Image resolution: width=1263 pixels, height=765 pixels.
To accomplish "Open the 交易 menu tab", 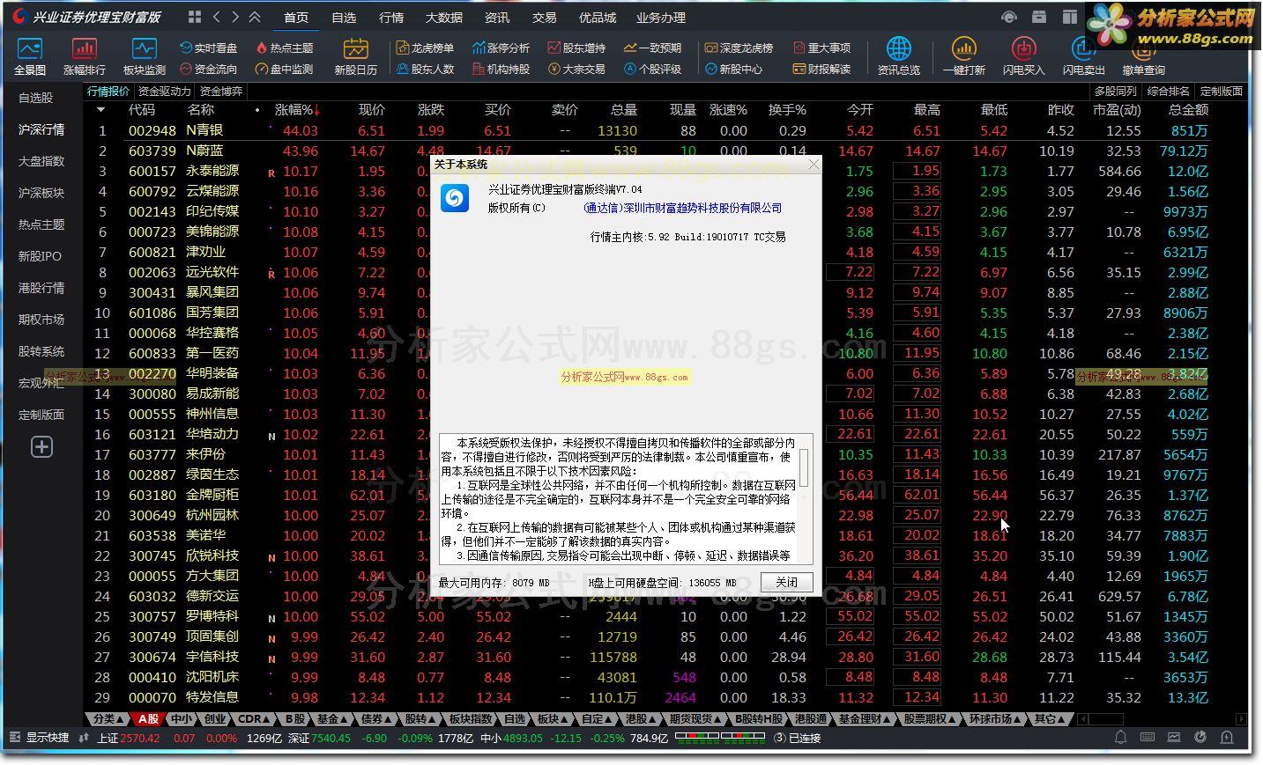I will [544, 18].
